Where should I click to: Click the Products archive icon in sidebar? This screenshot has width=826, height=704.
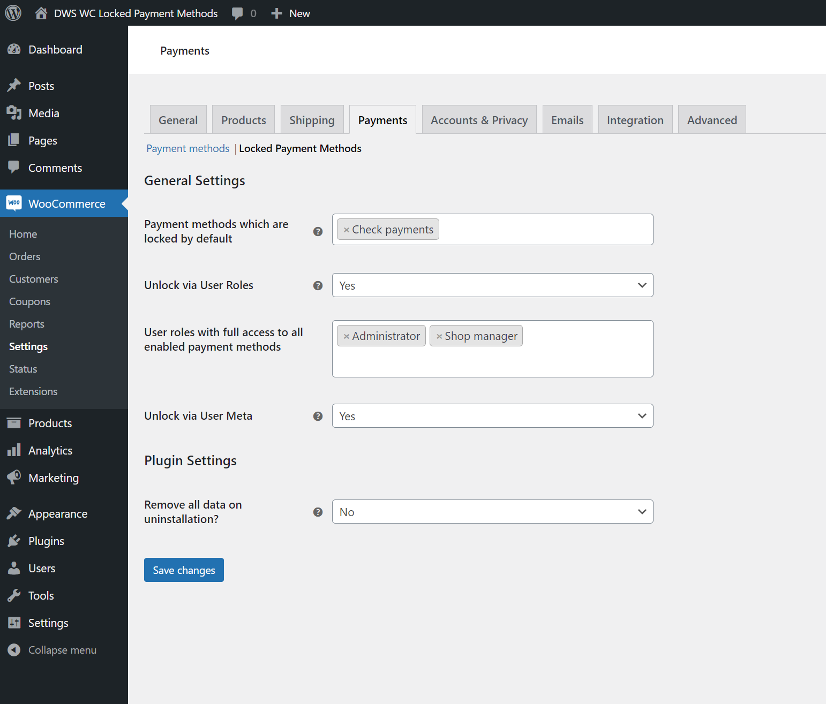click(14, 423)
